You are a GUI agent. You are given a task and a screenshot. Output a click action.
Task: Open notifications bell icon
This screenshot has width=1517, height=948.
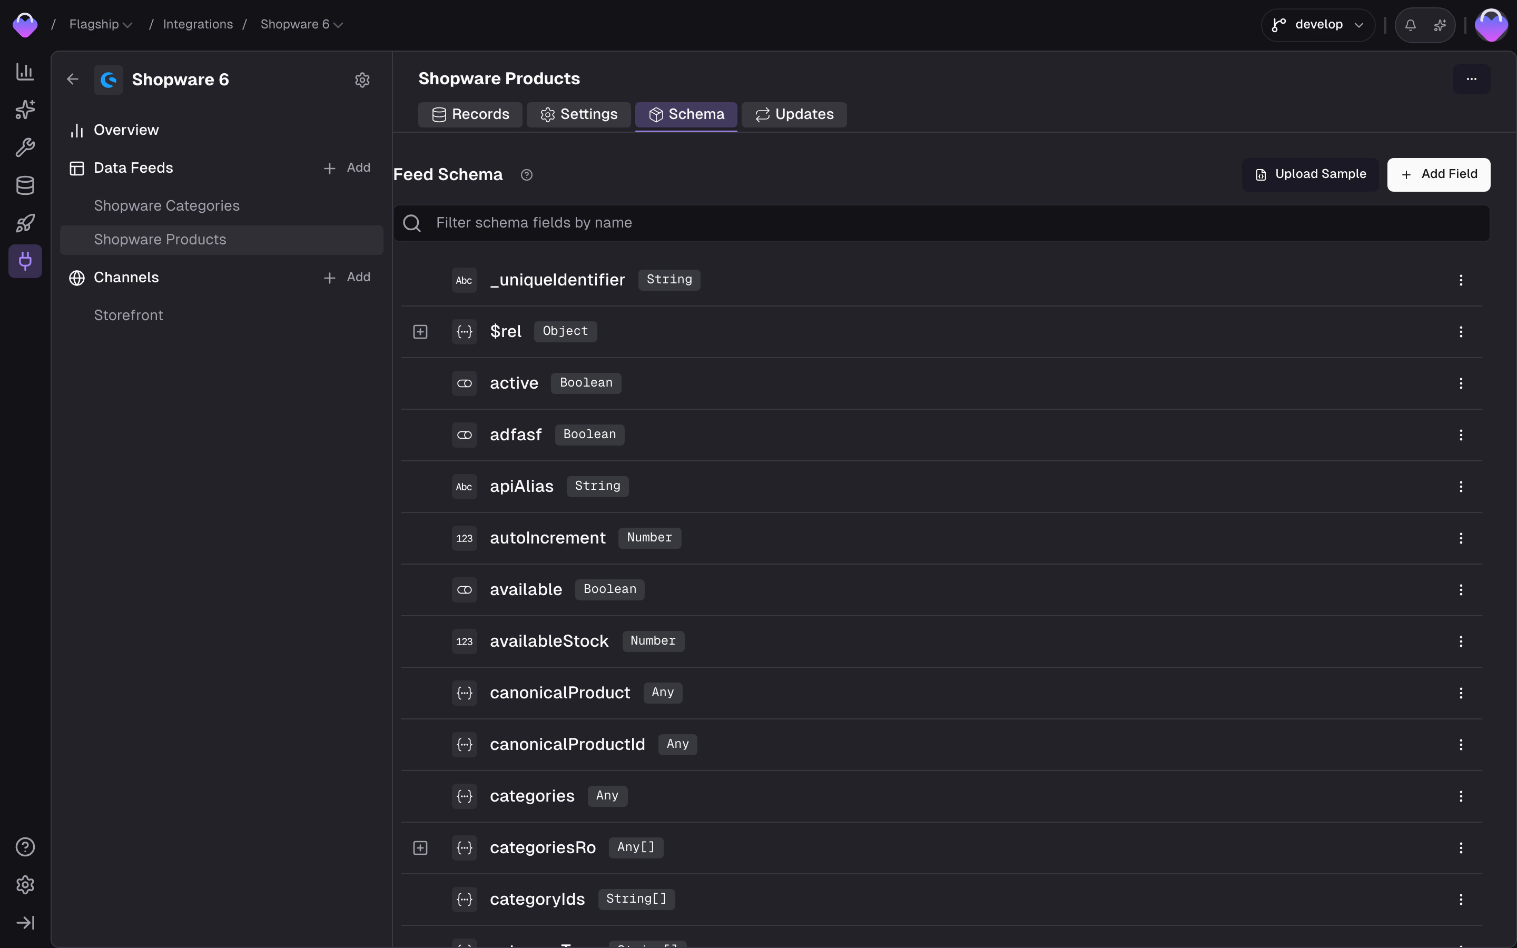[x=1410, y=25]
